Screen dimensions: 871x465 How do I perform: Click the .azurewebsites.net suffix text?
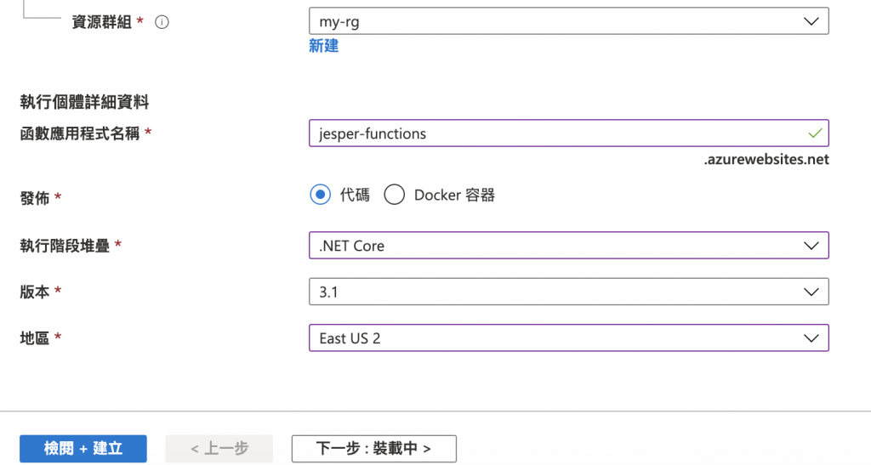pos(766,159)
